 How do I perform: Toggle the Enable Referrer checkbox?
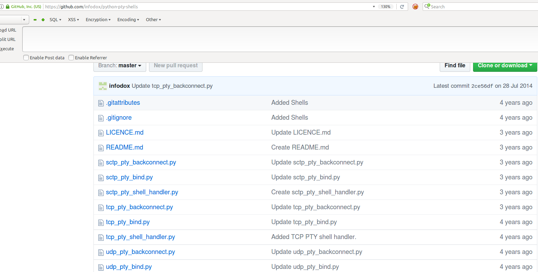pyautogui.click(x=71, y=58)
